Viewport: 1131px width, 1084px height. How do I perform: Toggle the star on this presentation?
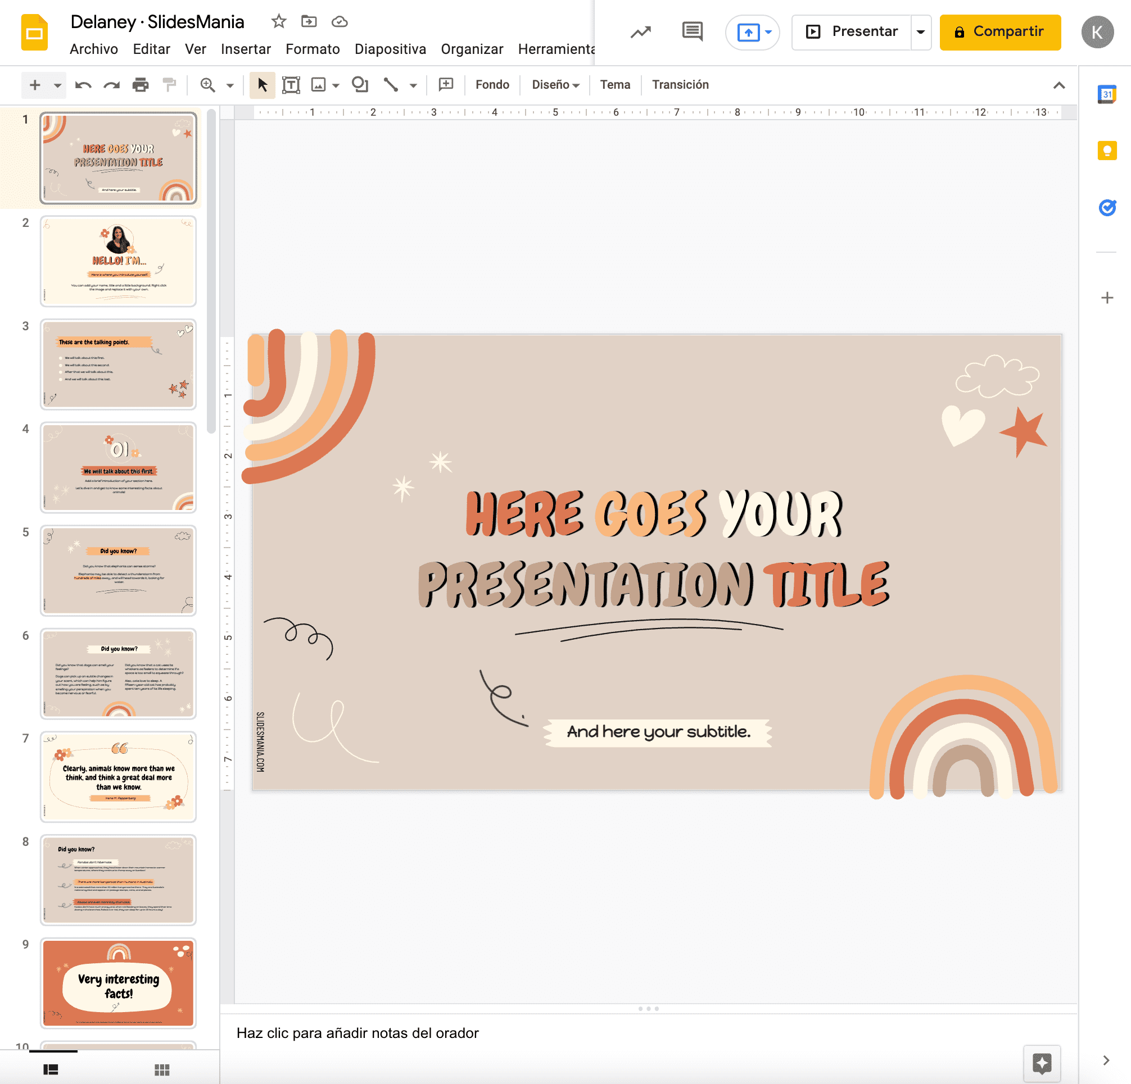279,21
